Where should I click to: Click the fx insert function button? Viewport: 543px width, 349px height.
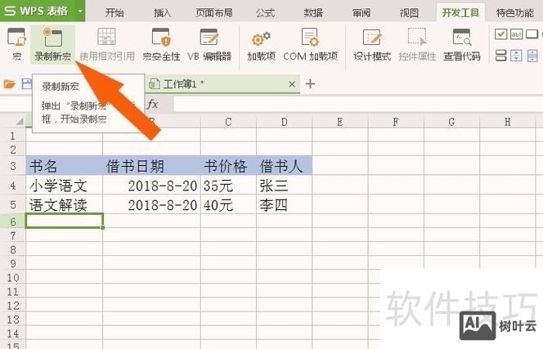tap(152, 104)
